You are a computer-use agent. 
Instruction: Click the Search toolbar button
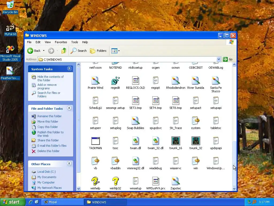tap(79, 51)
